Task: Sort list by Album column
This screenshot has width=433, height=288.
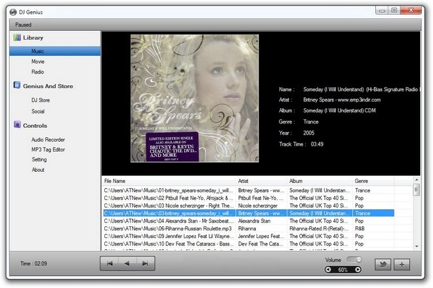Action: (320, 181)
